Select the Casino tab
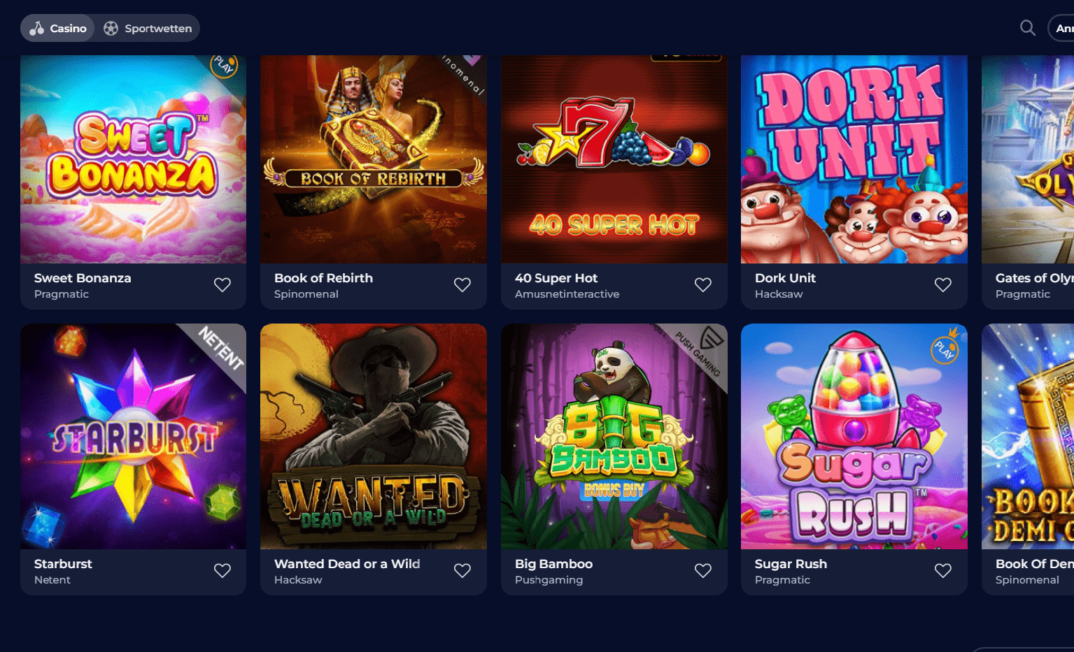 point(57,28)
